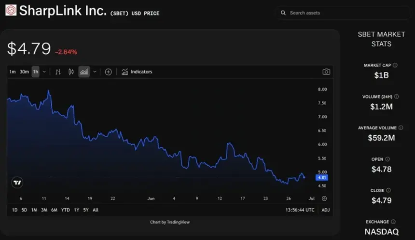Take a chart snapshot with camera icon

pos(326,72)
